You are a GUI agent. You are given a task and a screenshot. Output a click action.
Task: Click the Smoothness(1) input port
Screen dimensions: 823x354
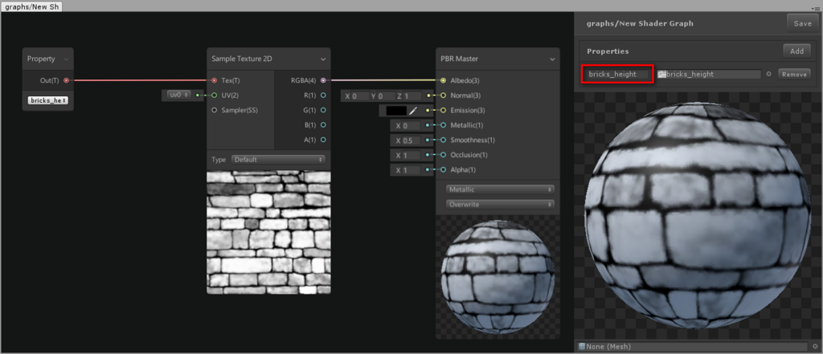click(x=443, y=140)
